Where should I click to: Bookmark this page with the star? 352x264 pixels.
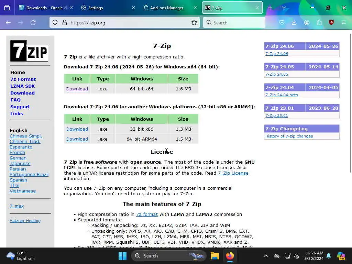click(x=194, y=22)
